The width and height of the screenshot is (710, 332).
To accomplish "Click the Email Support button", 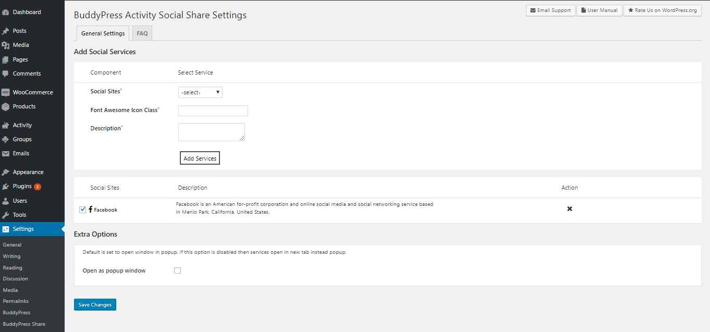I will click(x=550, y=10).
